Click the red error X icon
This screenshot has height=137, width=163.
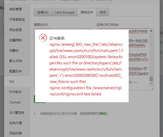[43, 38]
